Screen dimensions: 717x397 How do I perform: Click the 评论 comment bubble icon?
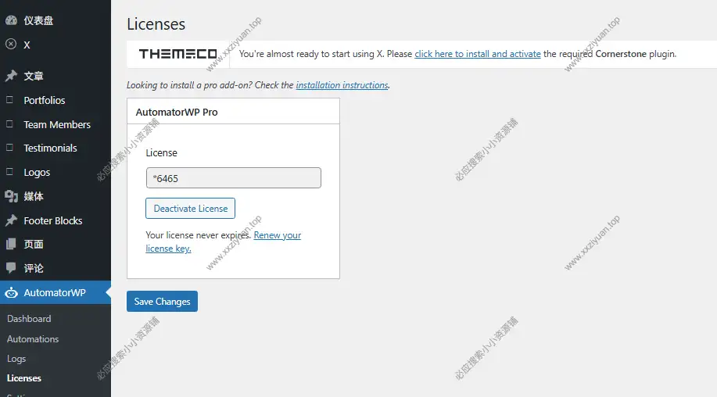tap(11, 268)
